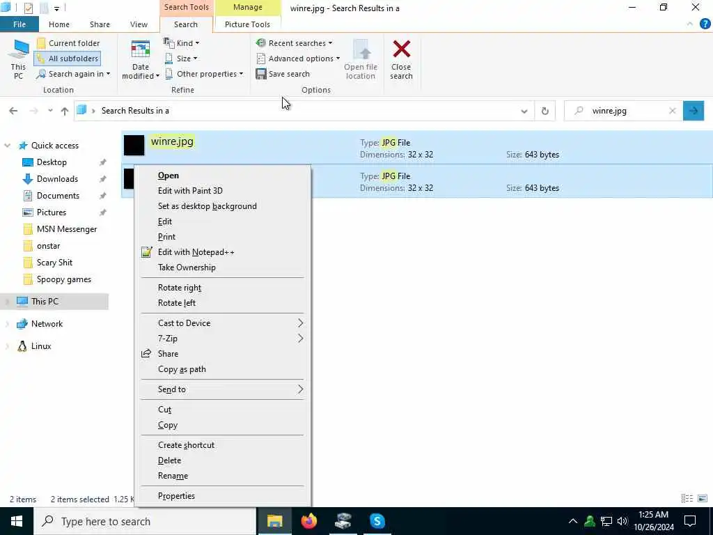
Task: Open Scary Shit folder in sidebar
Action: [54, 263]
